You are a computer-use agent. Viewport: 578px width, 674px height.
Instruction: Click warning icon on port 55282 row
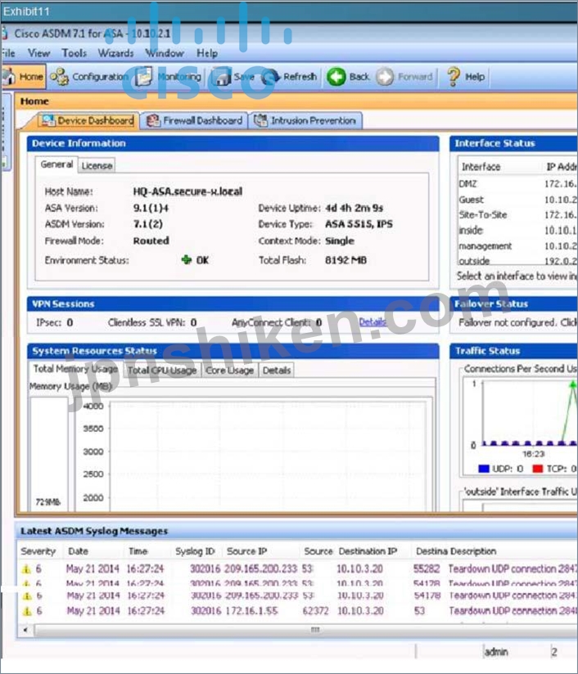click(x=27, y=569)
